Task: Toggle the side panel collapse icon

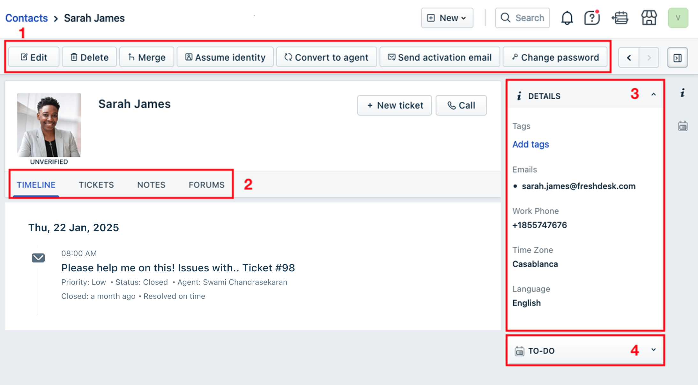Action: click(677, 58)
